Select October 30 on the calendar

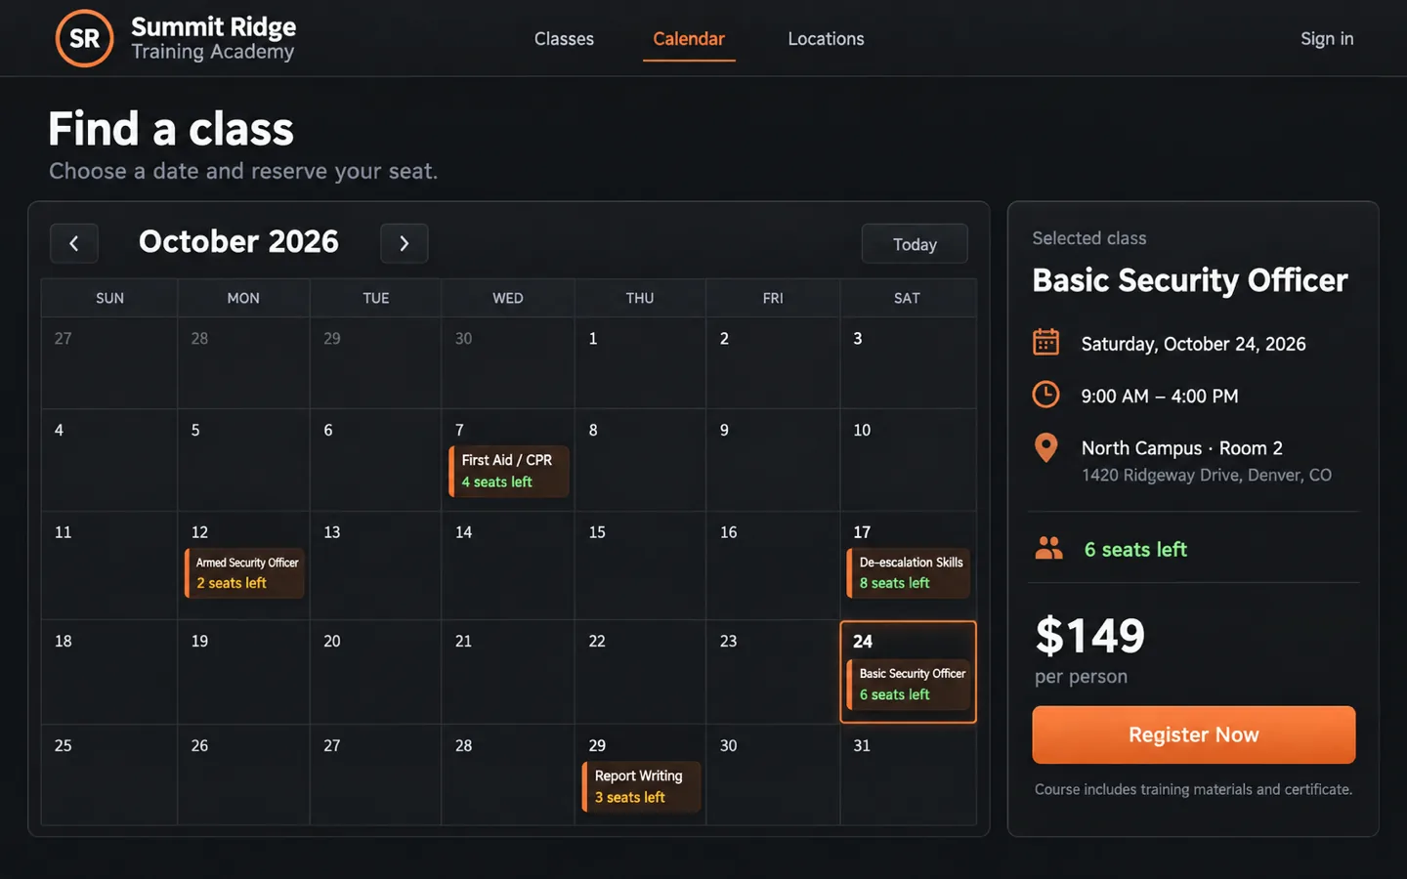tap(773, 774)
